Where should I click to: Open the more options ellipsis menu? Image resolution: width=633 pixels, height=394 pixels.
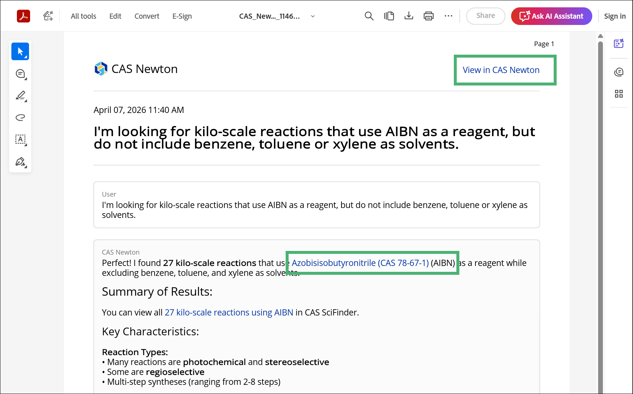448,16
